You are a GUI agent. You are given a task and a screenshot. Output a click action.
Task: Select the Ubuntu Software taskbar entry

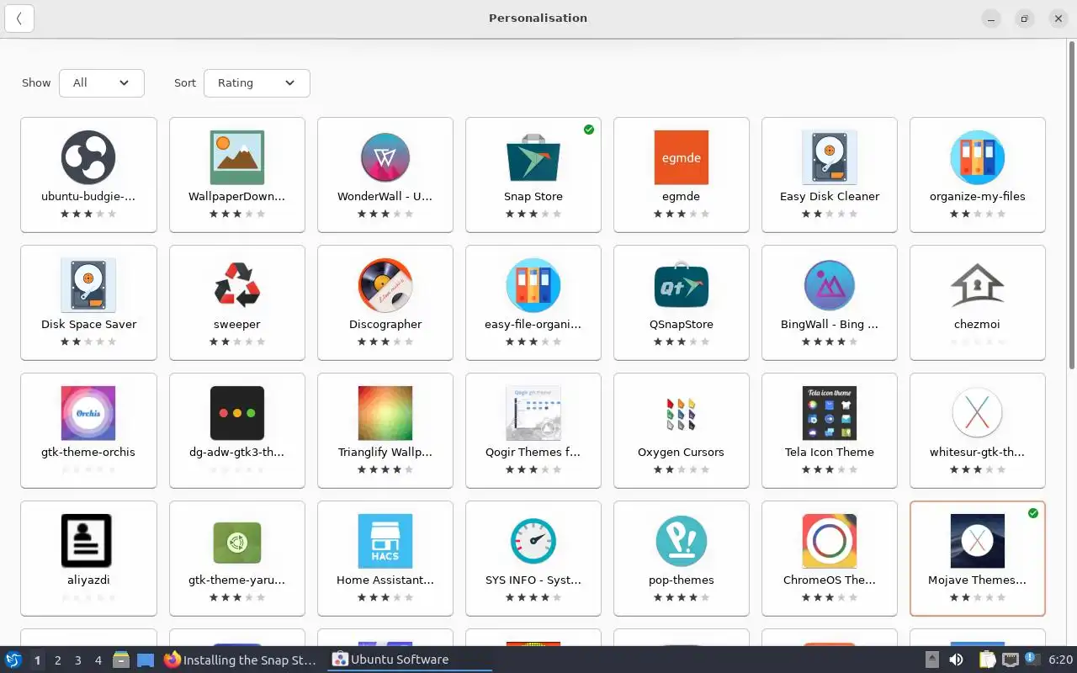(x=410, y=660)
